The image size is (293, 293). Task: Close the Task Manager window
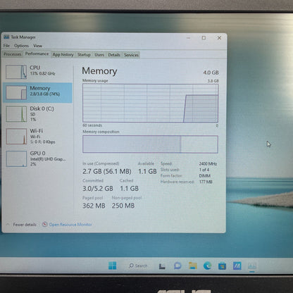pyautogui.click(x=219, y=38)
